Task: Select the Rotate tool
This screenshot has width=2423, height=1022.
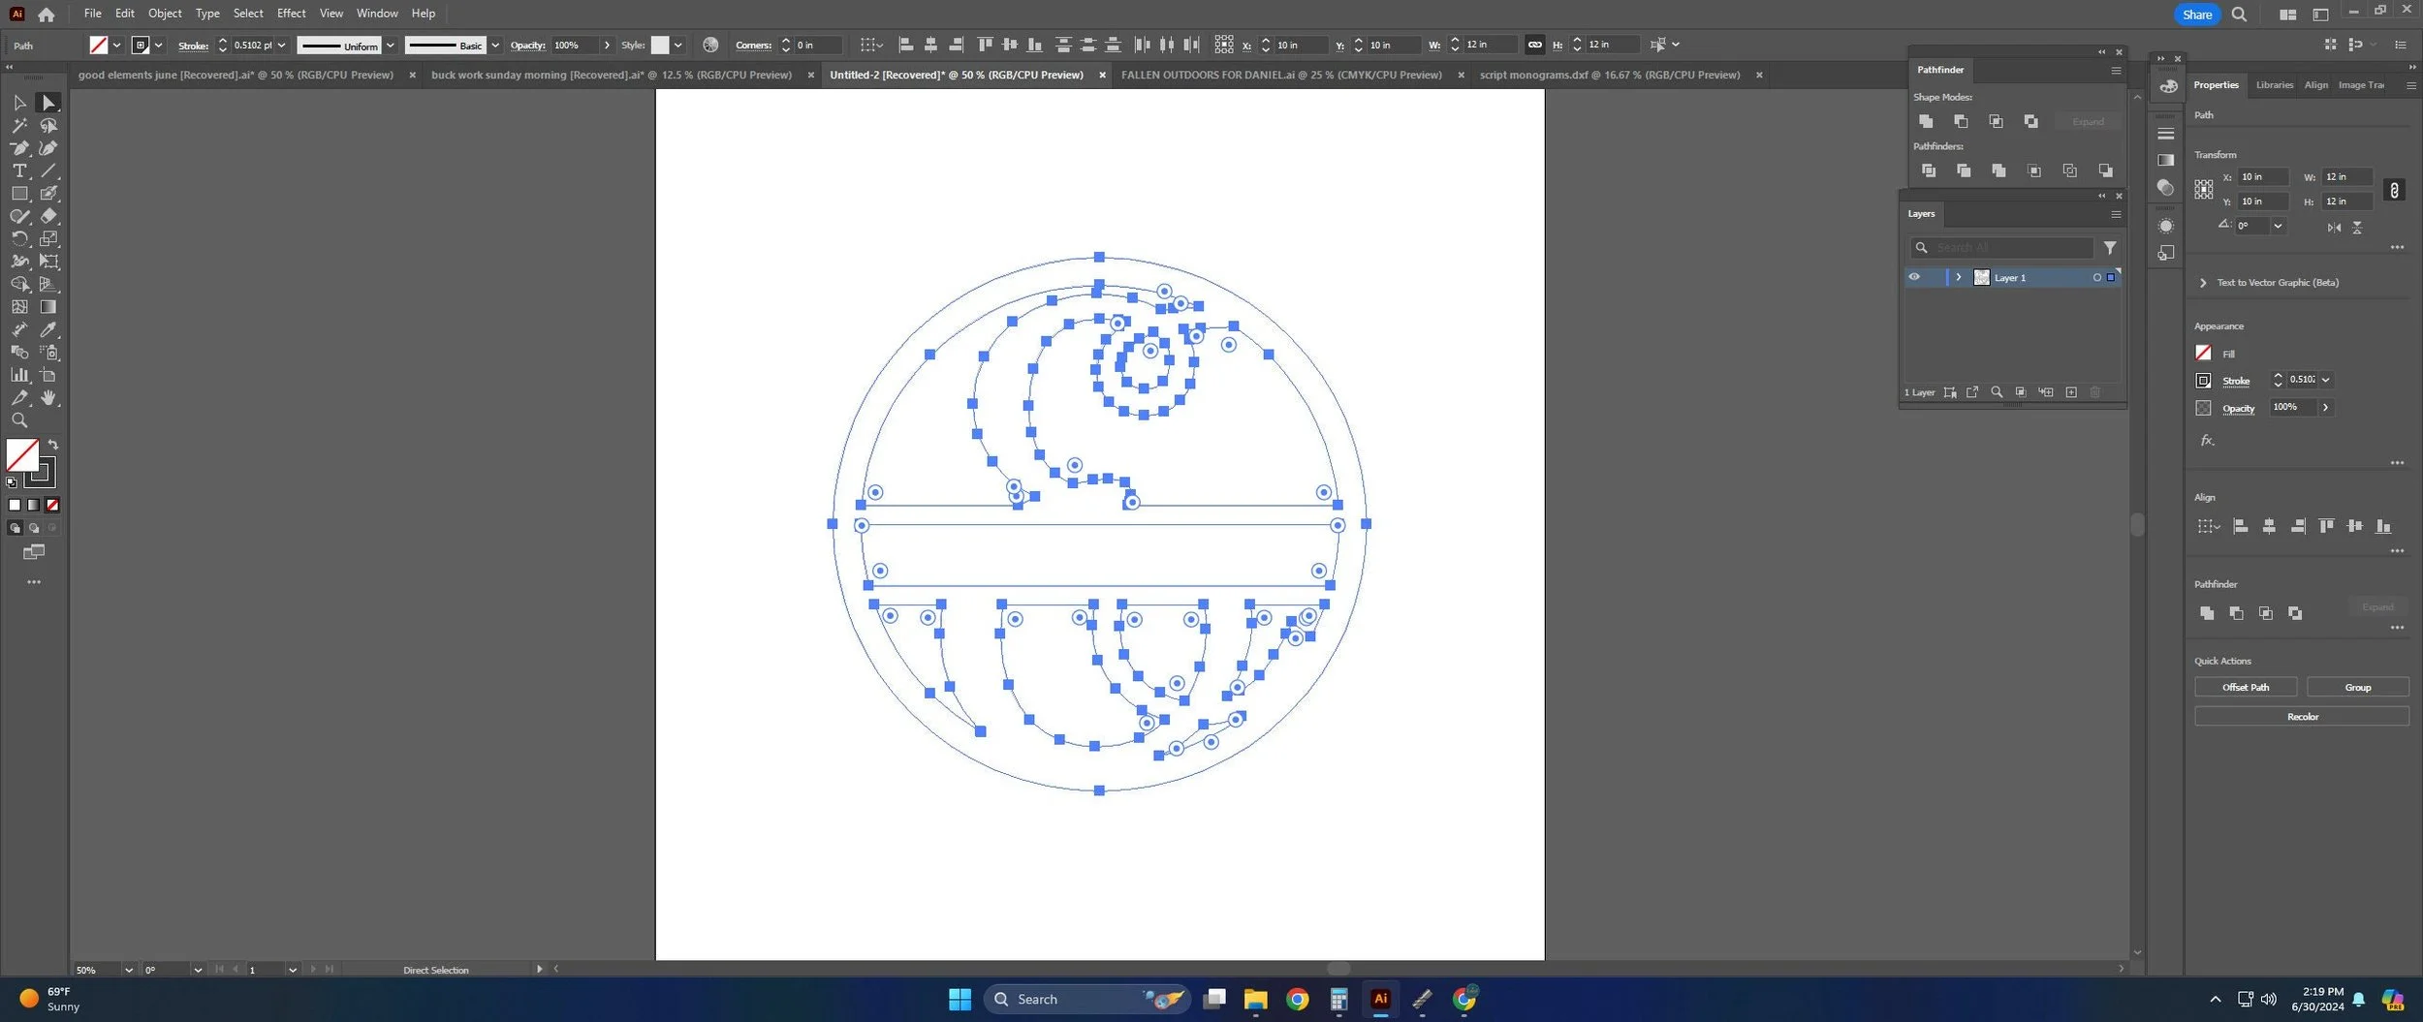Action: [19, 238]
